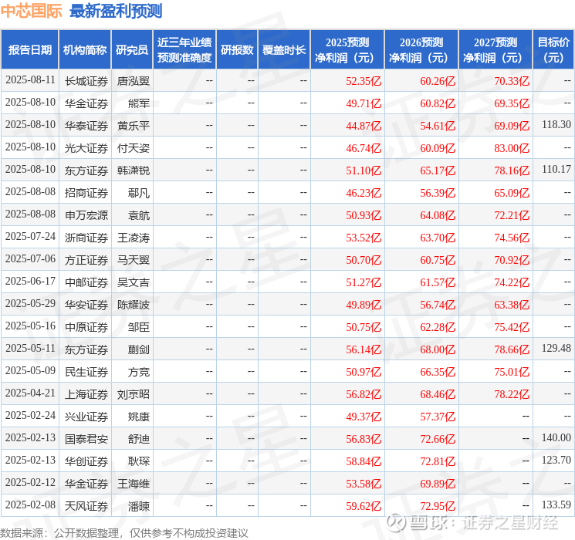
Task: Click the date 2025-06-17
Action: coord(30,281)
